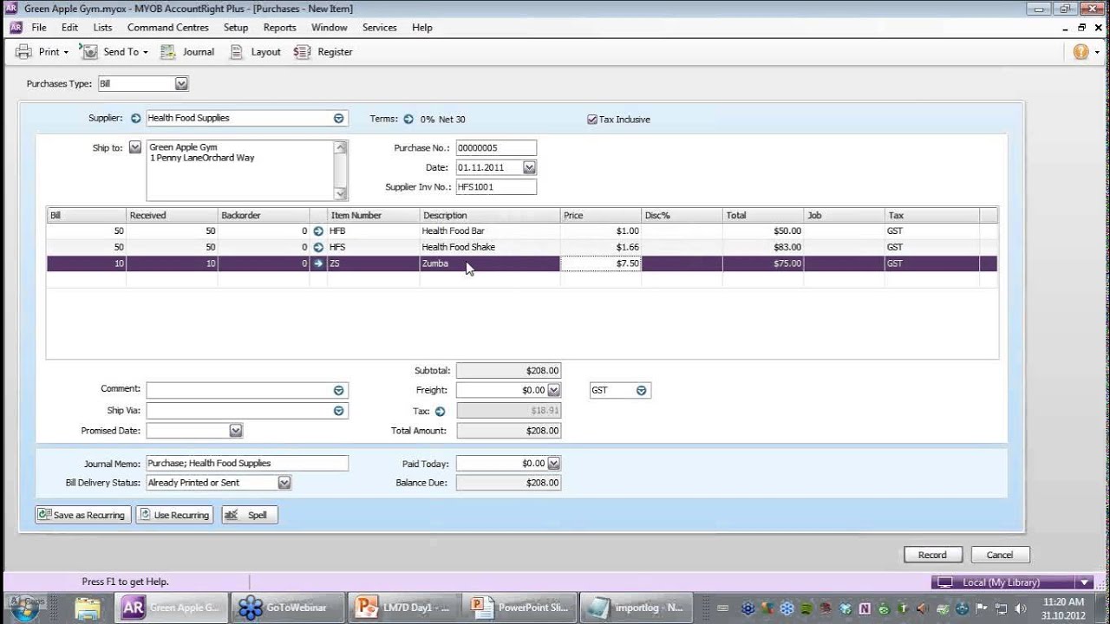Select the Health Food Bar description cell
Viewport: 1110px width, 624px height.
490,231
